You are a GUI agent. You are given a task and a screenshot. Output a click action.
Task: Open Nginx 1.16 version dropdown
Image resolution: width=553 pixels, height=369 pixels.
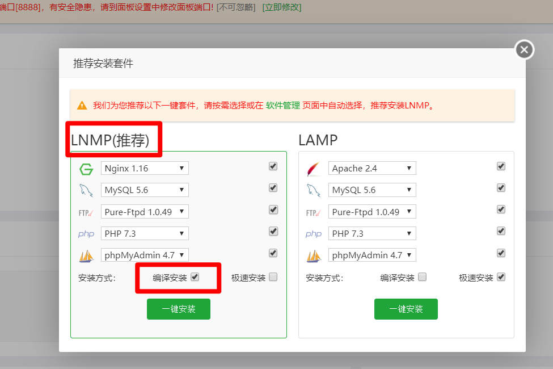click(x=145, y=168)
